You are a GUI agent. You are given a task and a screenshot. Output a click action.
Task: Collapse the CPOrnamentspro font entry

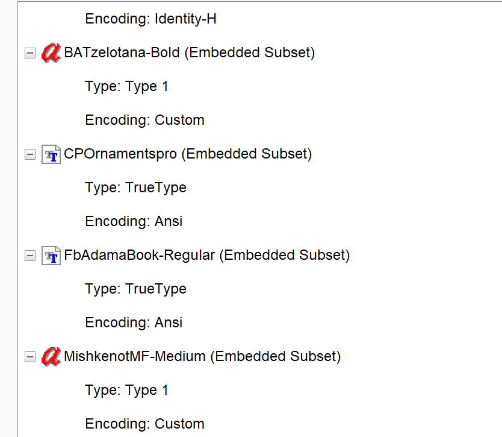(29, 154)
